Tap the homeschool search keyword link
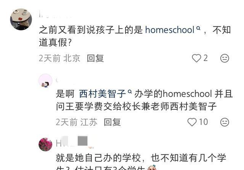Viewport: 244px width, 170px height. (x=170, y=30)
